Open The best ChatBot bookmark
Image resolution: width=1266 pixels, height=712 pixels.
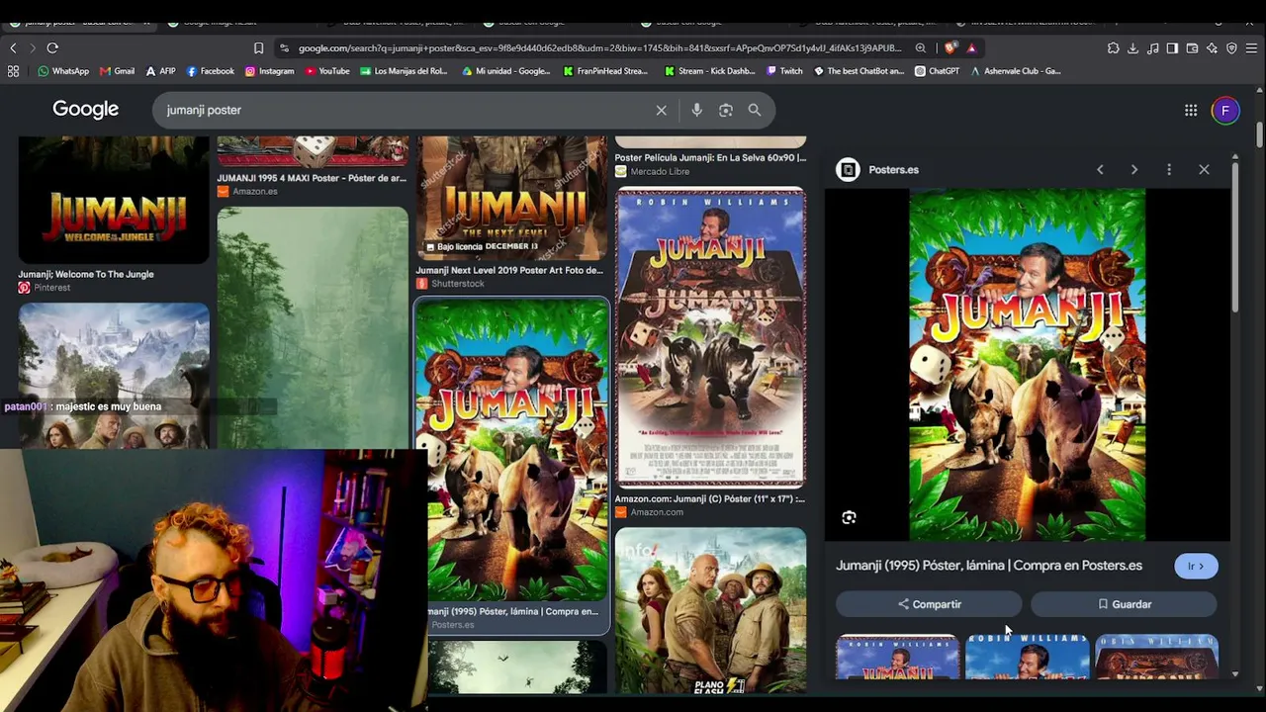pyautogui.click(x=859, y=71)
